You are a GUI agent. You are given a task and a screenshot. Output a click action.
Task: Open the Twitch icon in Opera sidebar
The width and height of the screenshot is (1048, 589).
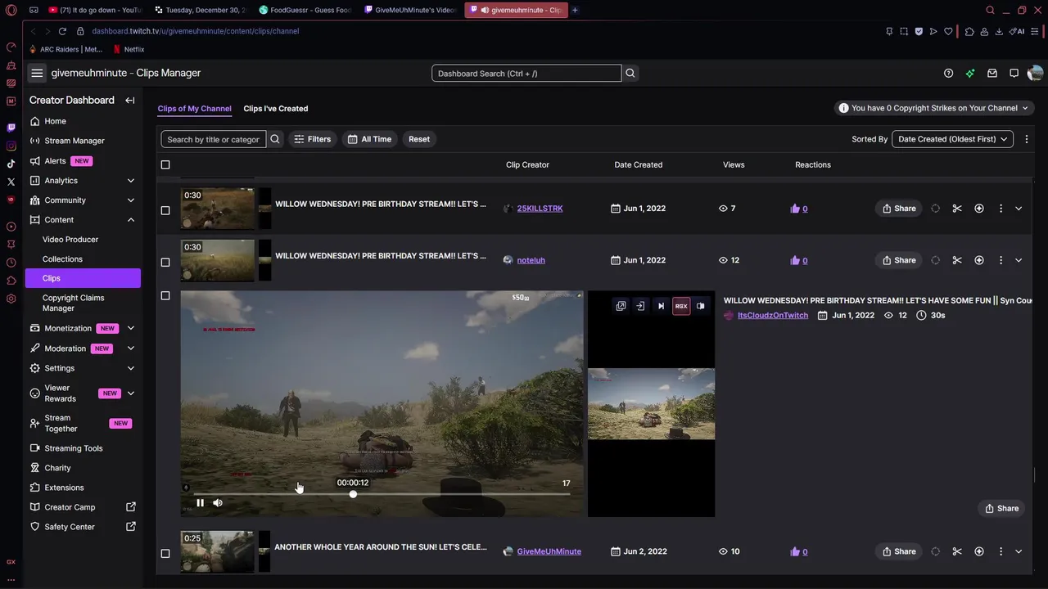point(11,128)
